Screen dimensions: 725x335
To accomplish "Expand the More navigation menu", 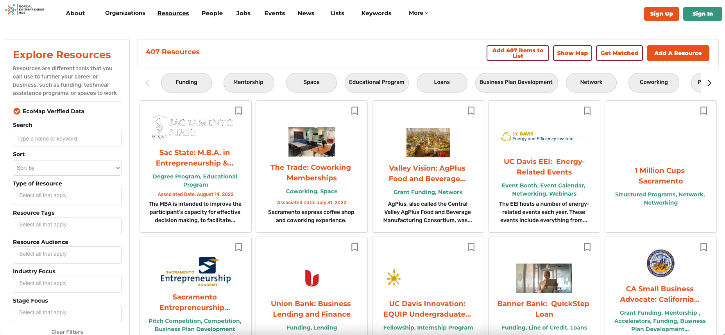I will coord(419,13).
